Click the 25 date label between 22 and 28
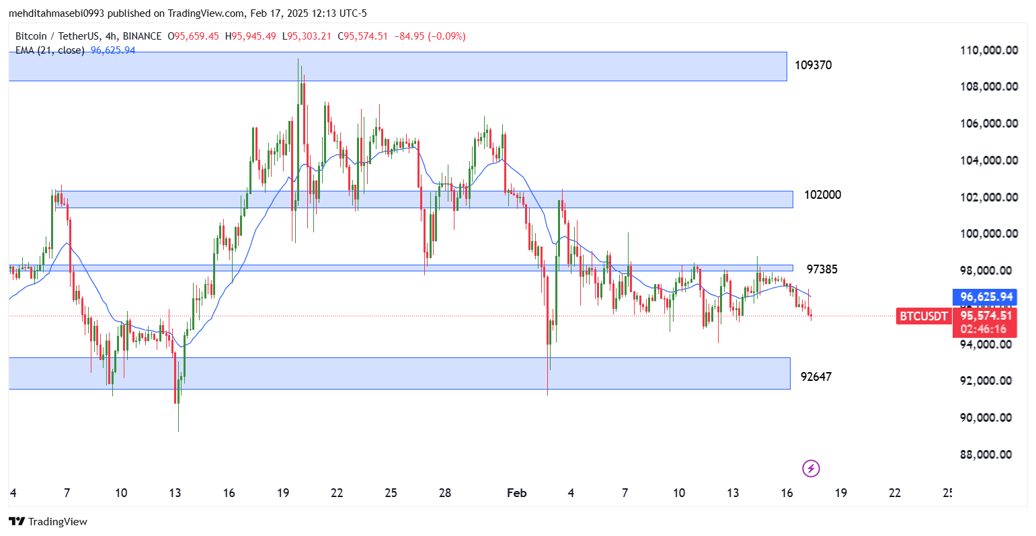This screenshot has height=536, width=1036. click(x=391, y=493)
